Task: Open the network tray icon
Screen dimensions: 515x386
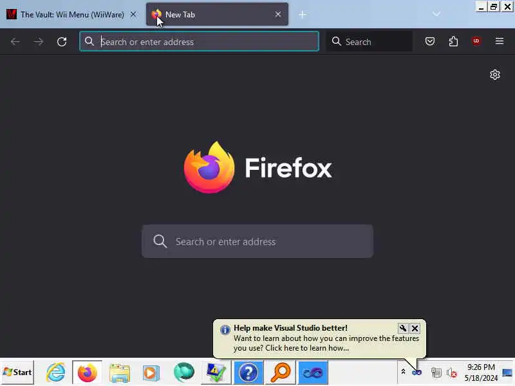Action: [x=436, y=372]
